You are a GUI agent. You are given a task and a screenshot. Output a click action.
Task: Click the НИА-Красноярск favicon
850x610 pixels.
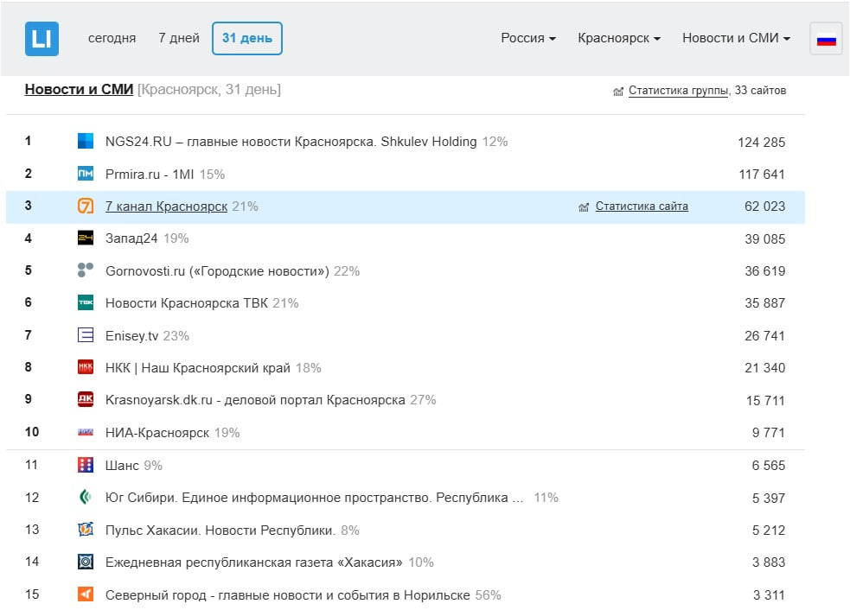tap(86, 432)
